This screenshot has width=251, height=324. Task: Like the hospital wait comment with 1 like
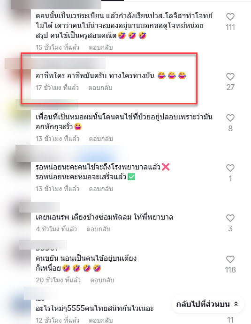230,168
